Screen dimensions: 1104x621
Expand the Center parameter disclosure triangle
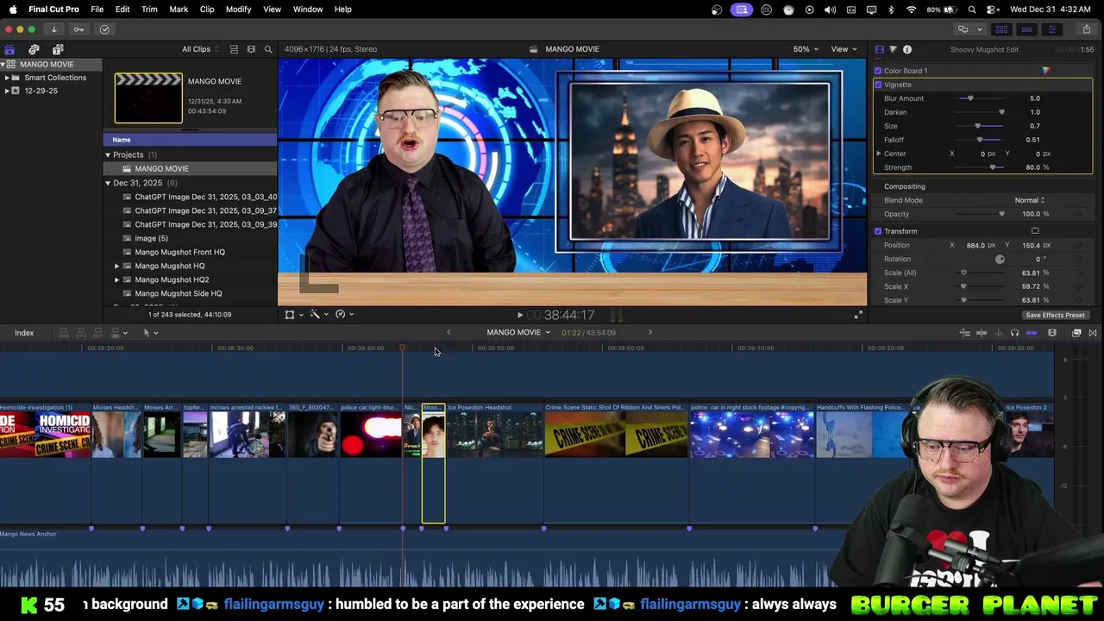(879, 154)
